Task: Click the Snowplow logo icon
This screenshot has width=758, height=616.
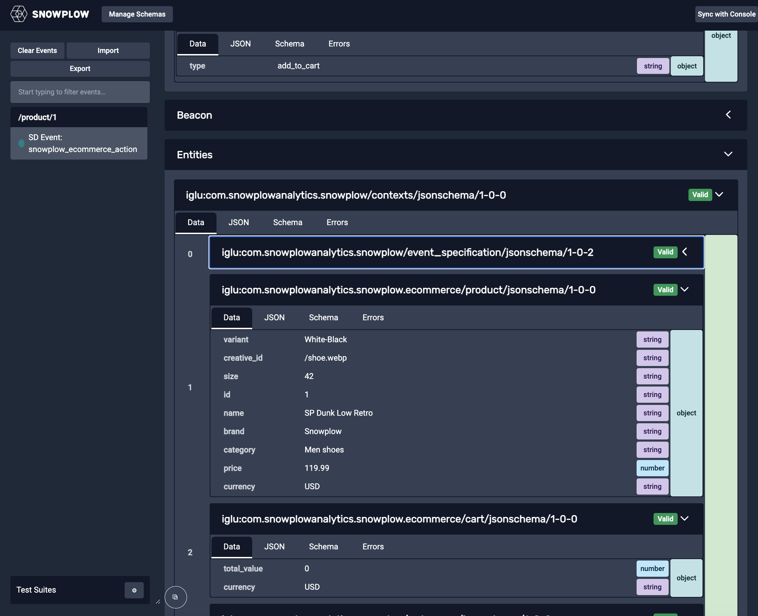Action: coord(19,14)
